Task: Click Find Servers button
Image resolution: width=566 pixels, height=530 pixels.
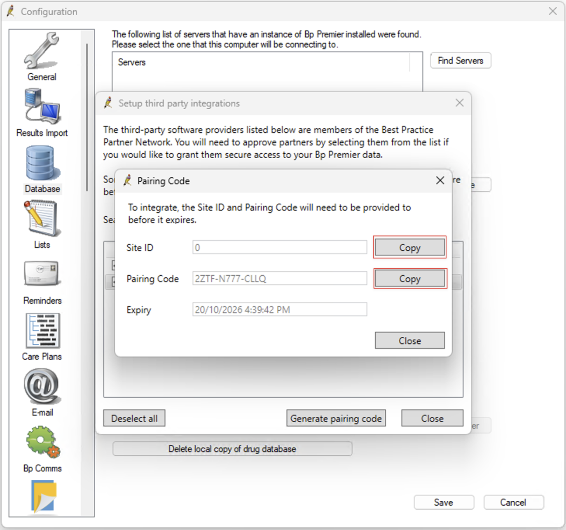Action: (x=461, y=61)
